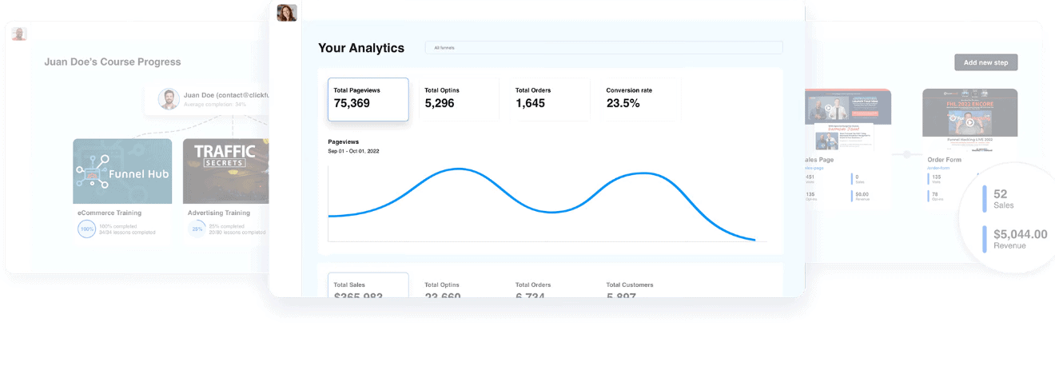Click the 100% completion circle for eCommerce Training
Screen dimensions: 1055x370
coord(87,229)
